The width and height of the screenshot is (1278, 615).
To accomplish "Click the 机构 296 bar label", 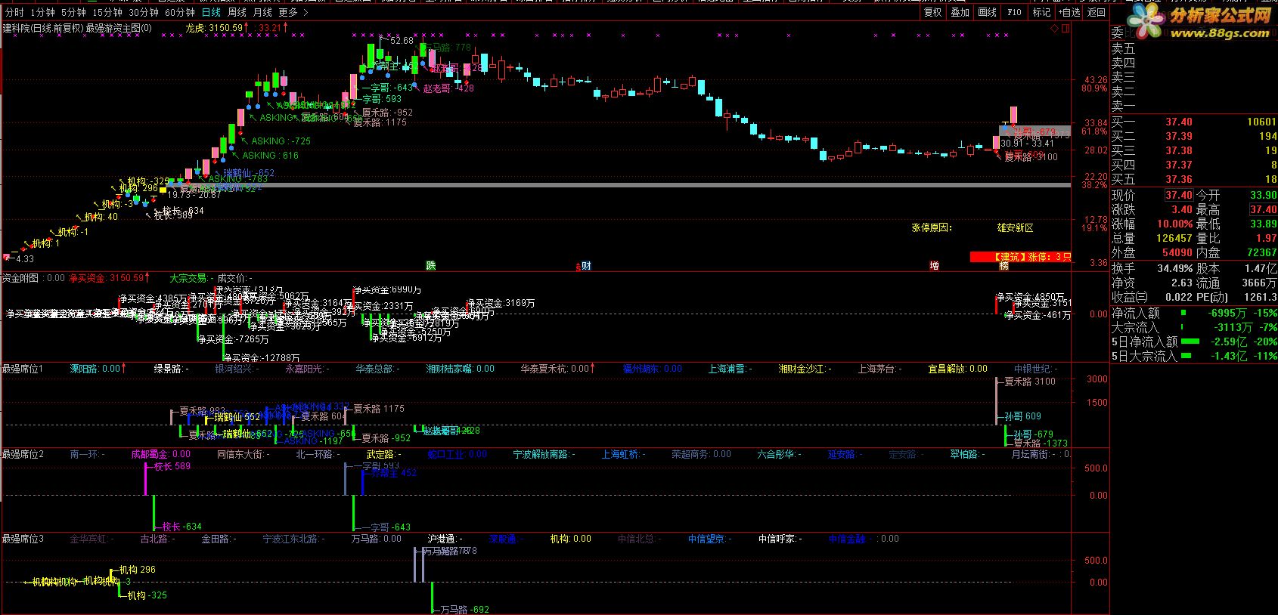I will click(137, 570).
